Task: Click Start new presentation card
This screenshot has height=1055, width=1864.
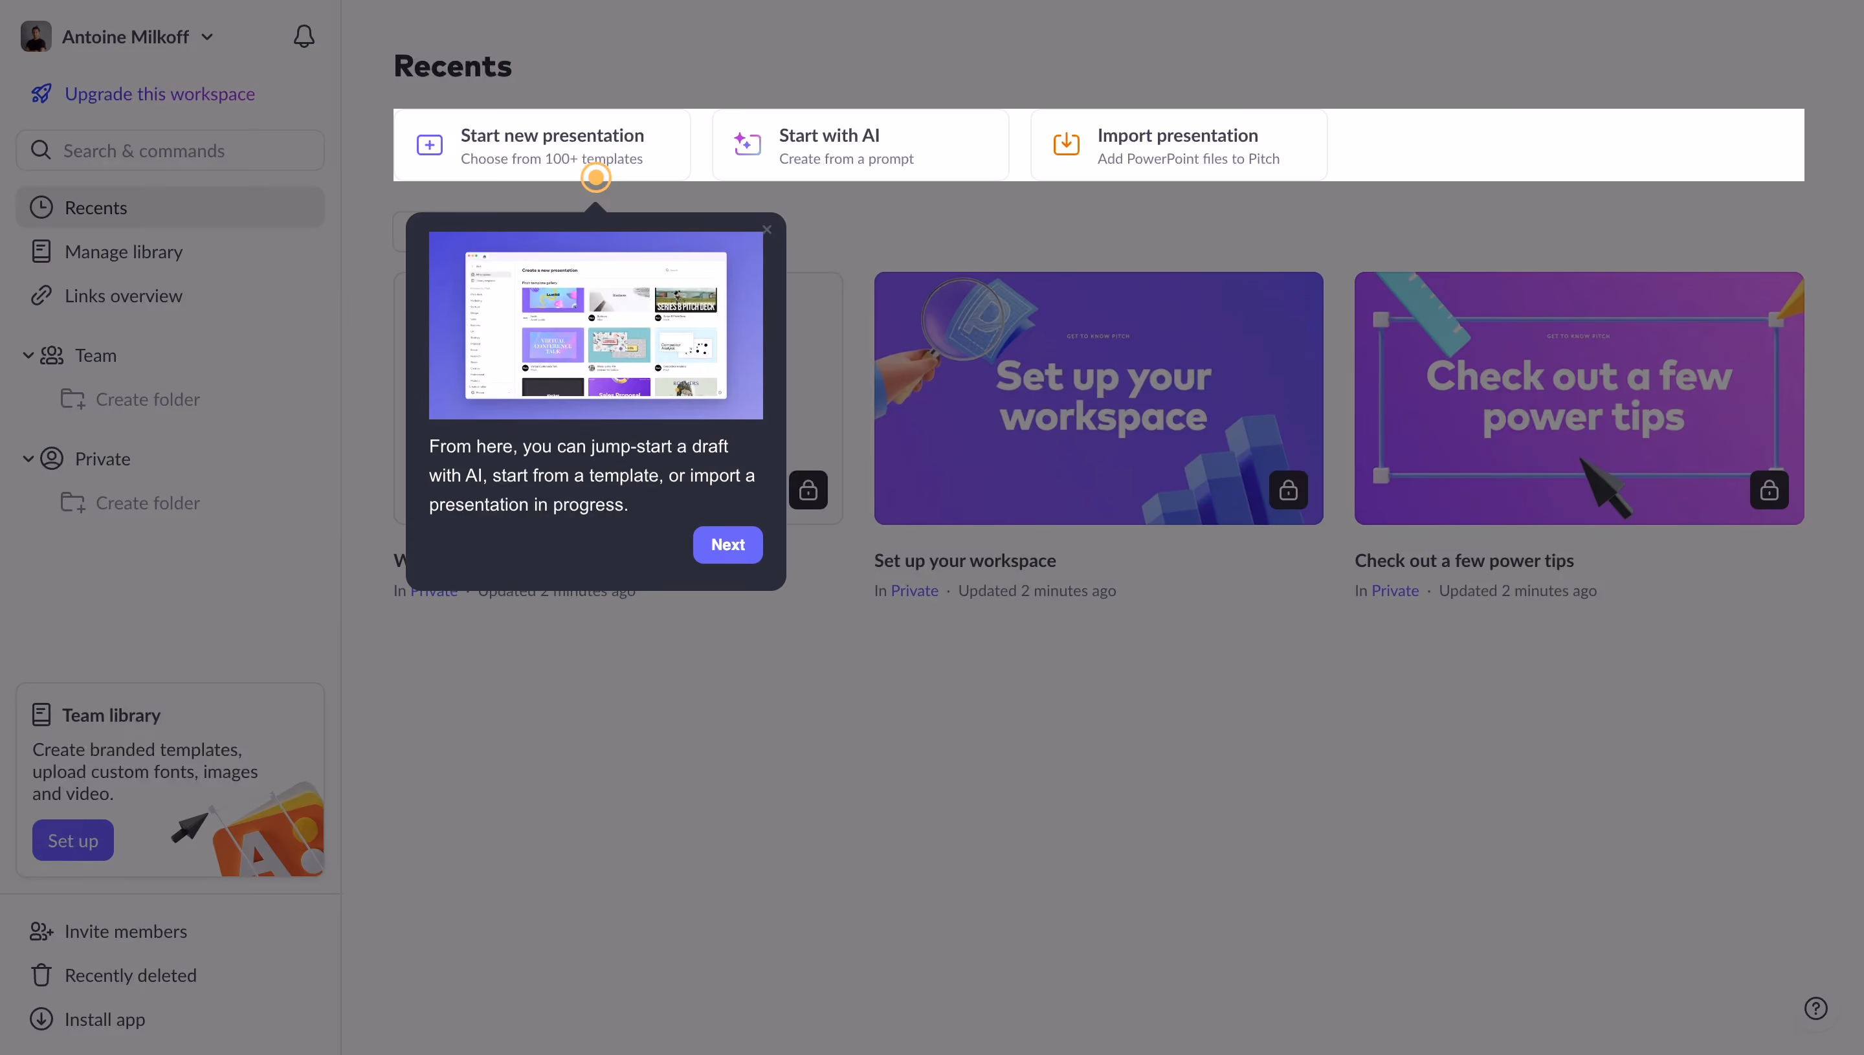Action: pos(542,145)
